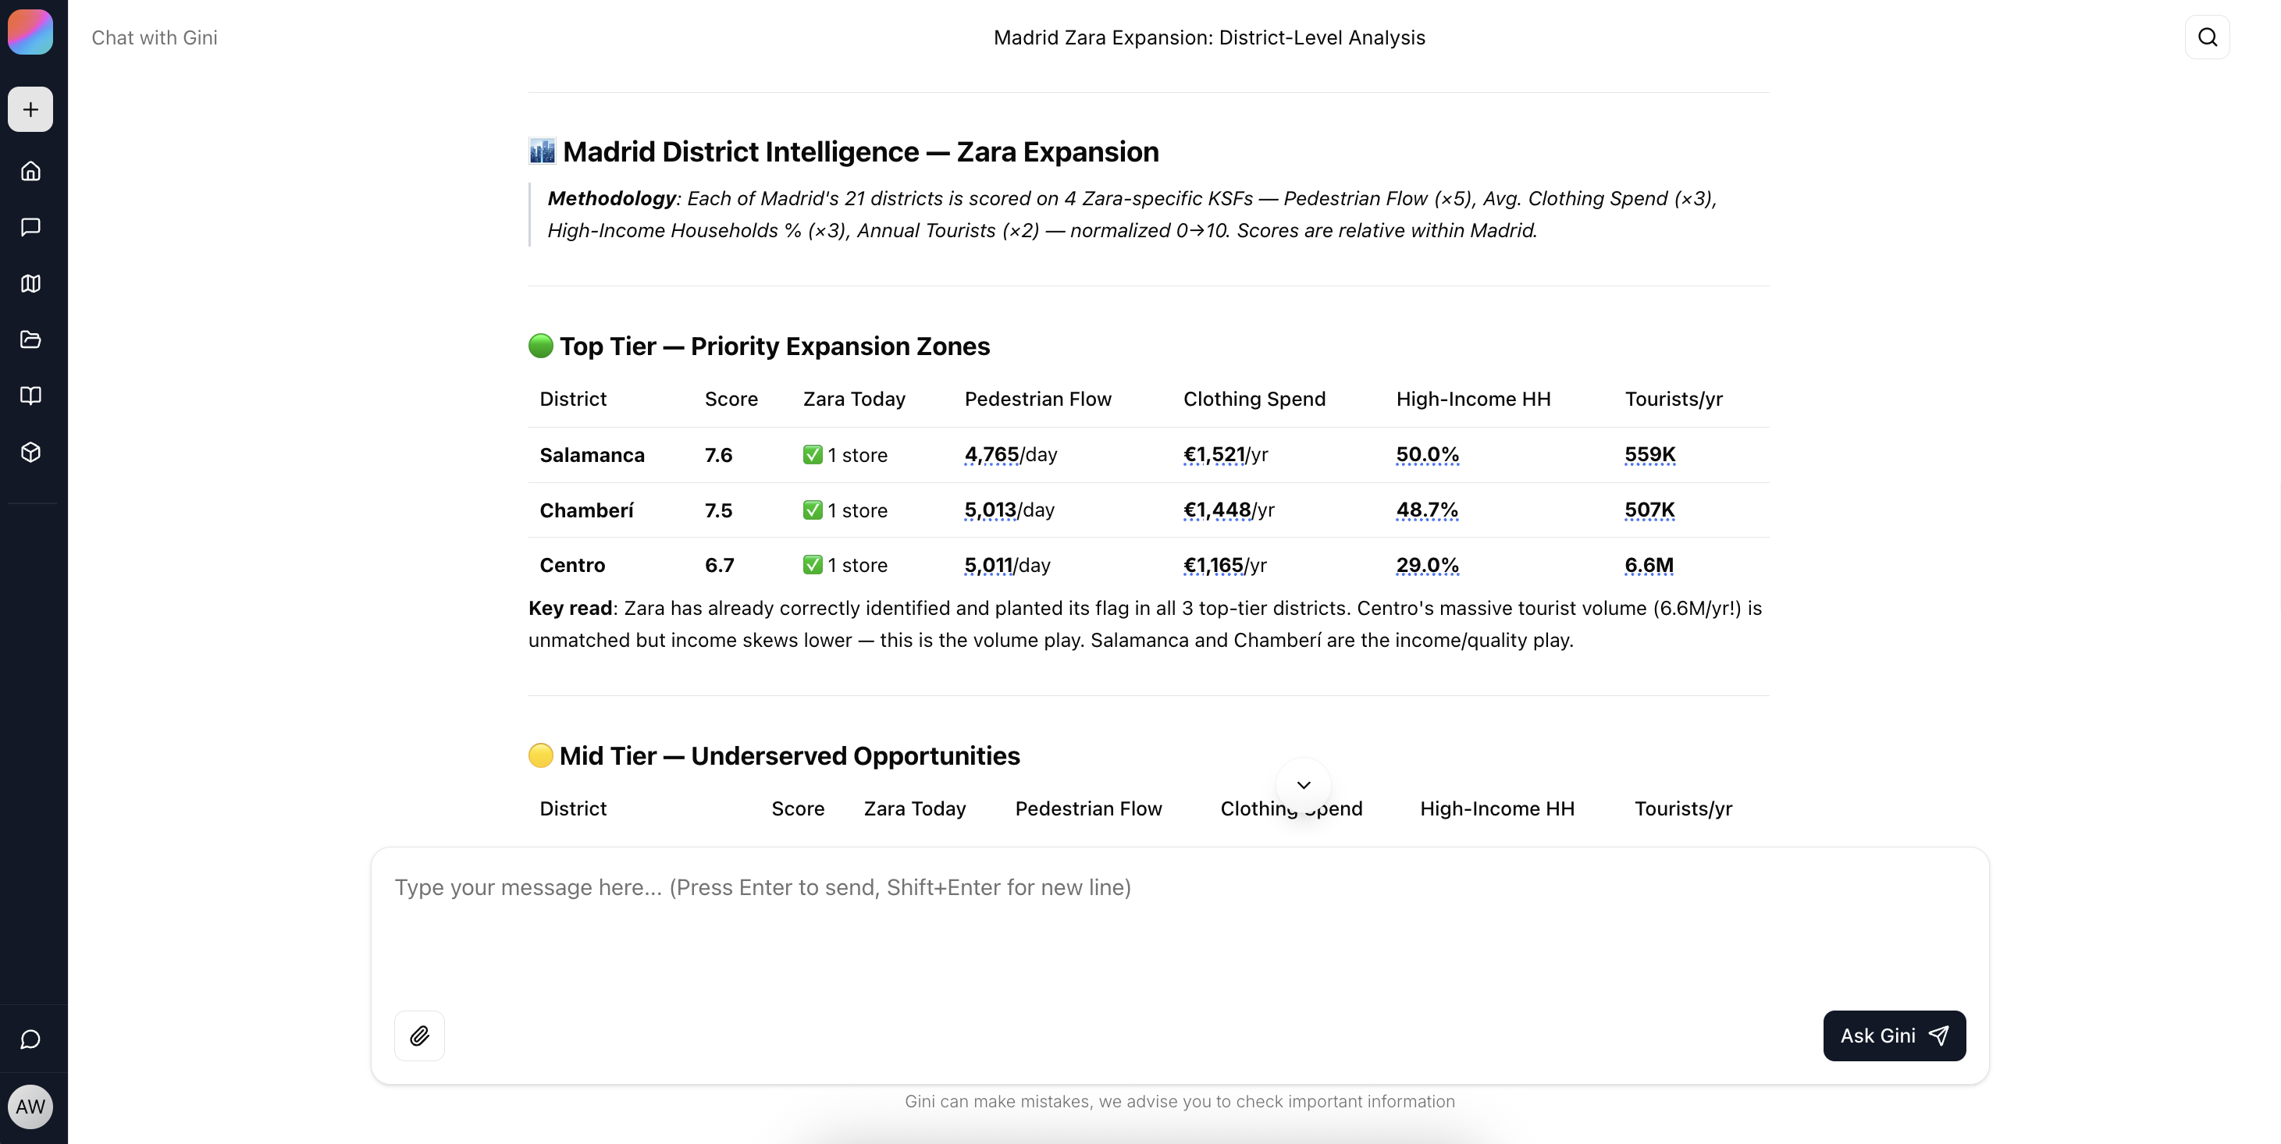The height and width of the screenshot is (1144, 2281).
Task: Open the AW user avatar menu
Action: (30, 1106)
